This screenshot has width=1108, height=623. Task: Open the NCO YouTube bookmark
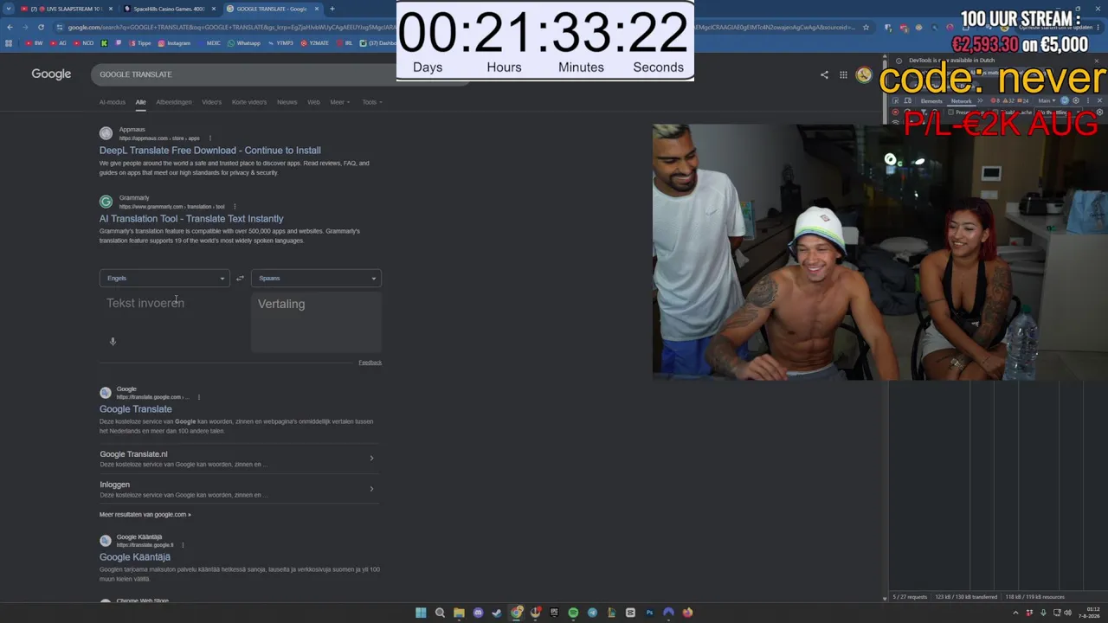pyautogui.click(x=83, y=43)
